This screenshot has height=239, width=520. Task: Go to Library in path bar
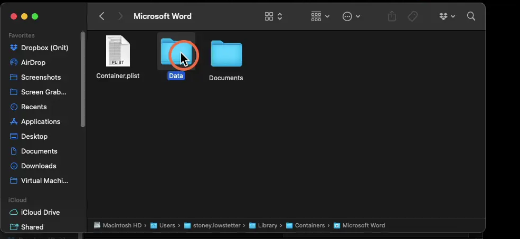(x=263, y=225)
